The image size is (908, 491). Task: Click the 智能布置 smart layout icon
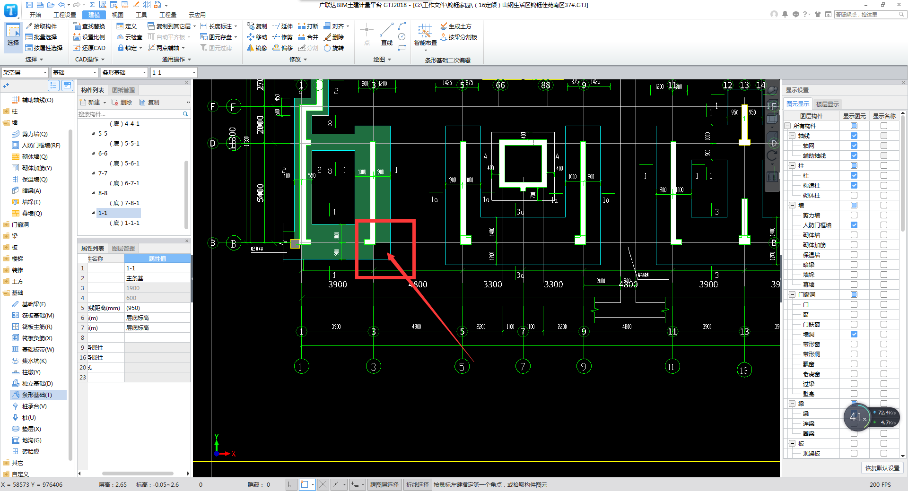pos(425,31)
